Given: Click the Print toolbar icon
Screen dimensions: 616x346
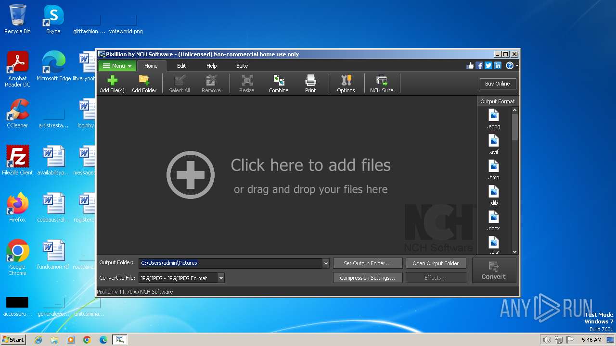Looking at the screenshot, I should coord(310,84).
